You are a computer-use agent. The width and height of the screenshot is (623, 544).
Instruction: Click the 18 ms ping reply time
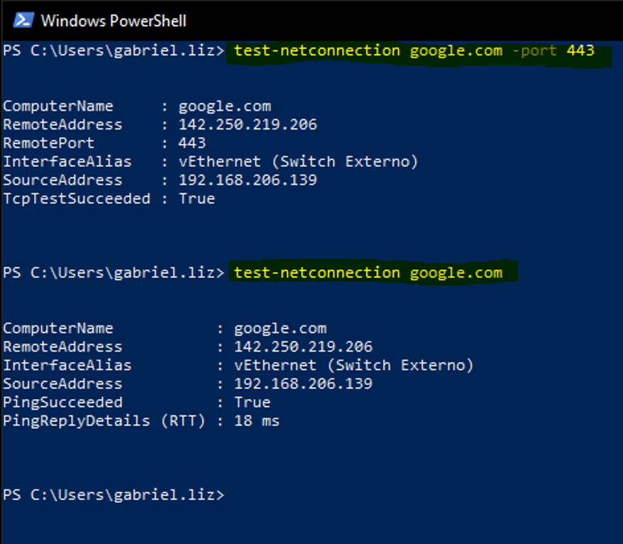(x=257, y=421)
